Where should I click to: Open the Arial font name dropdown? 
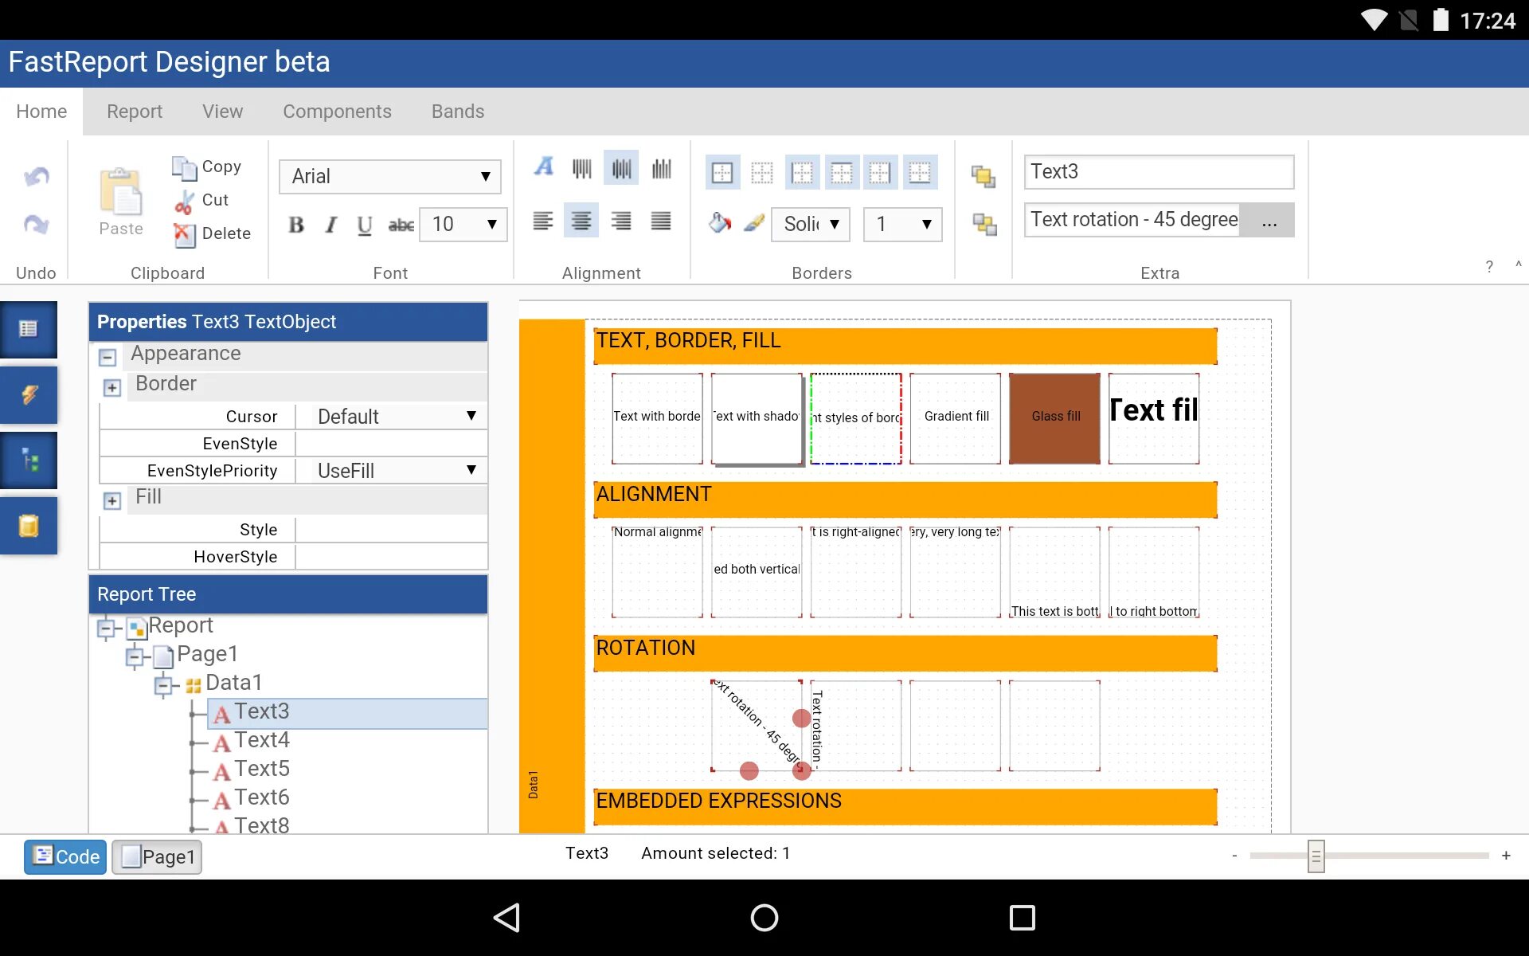[389, 177]
